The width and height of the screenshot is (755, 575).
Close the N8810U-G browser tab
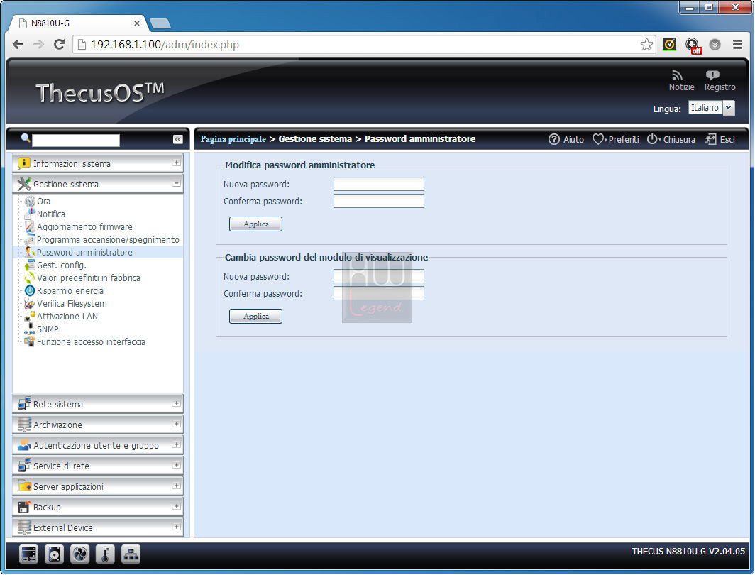click(137, 23)
